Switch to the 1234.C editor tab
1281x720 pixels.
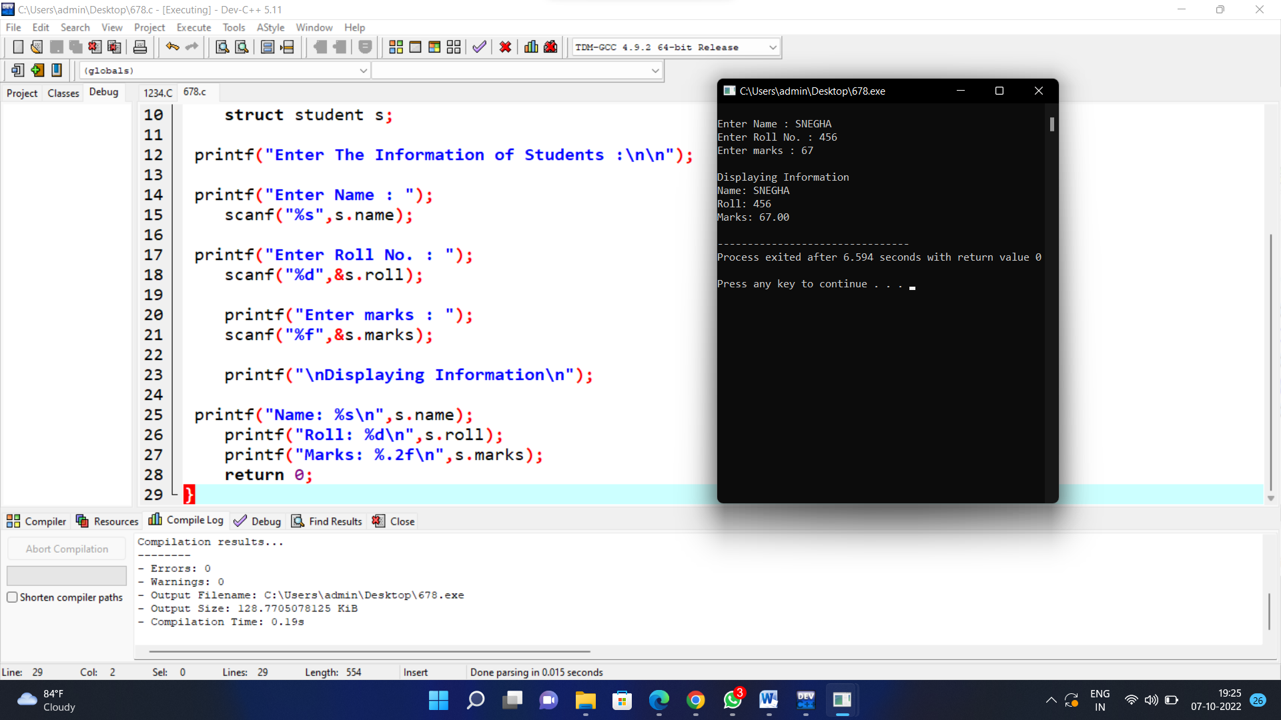tap(157, 93)
